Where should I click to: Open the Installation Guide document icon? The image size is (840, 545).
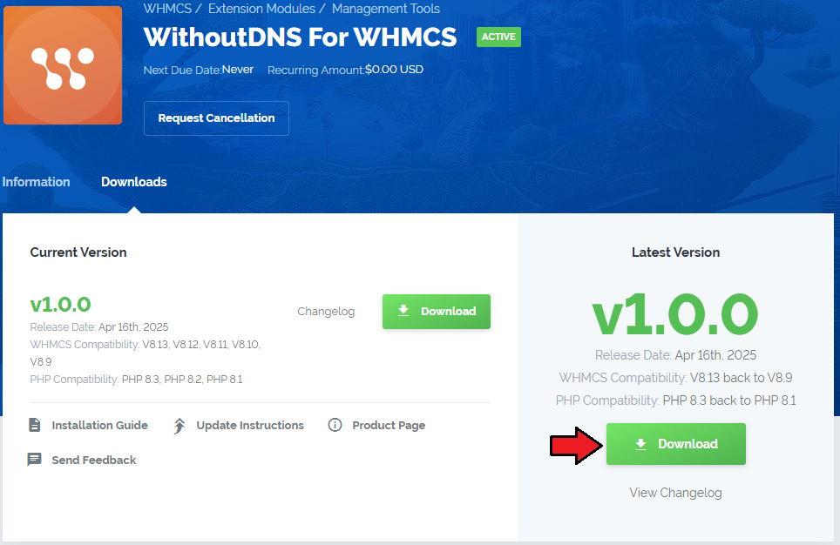[35, 425]
